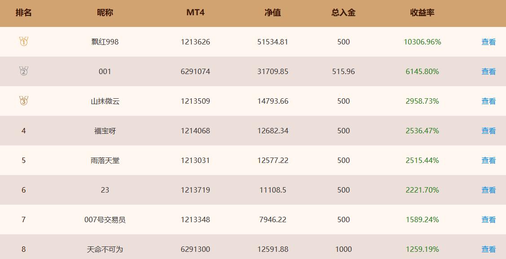Image resolution: width=506 pixels, height=259 pixels.
Task: Click the 排名 column header
Action: pyautogui.click(x=23, y=13)
